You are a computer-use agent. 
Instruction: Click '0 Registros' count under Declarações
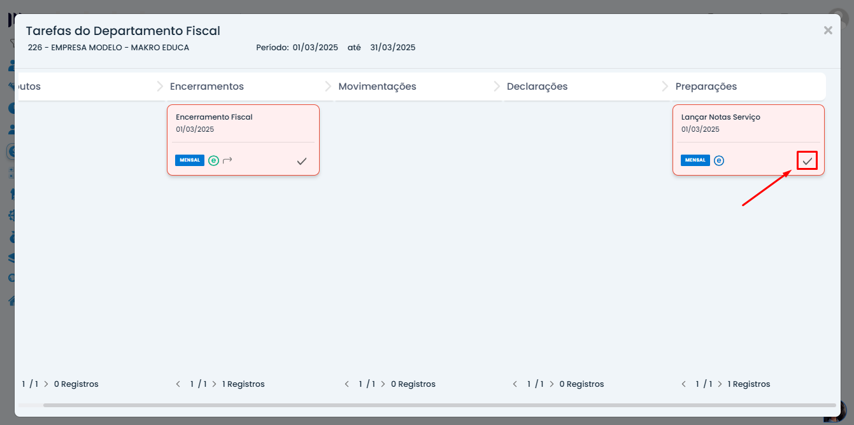point(581,384)
